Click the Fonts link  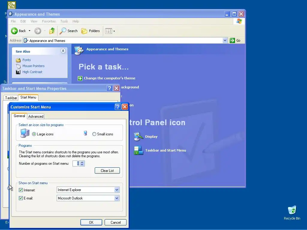27,60
